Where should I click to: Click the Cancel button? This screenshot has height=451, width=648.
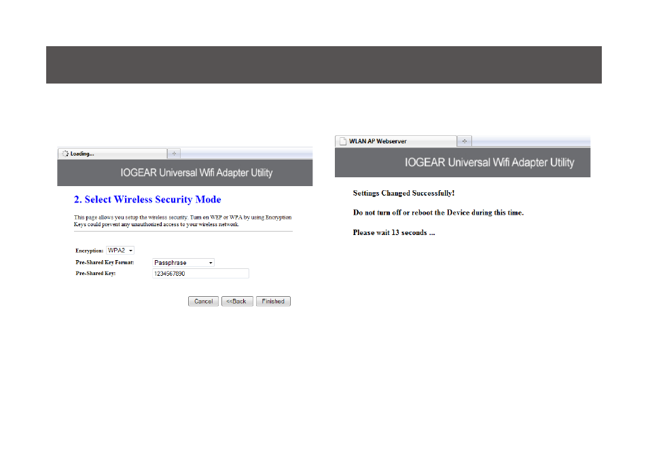(x=203, y=302)
